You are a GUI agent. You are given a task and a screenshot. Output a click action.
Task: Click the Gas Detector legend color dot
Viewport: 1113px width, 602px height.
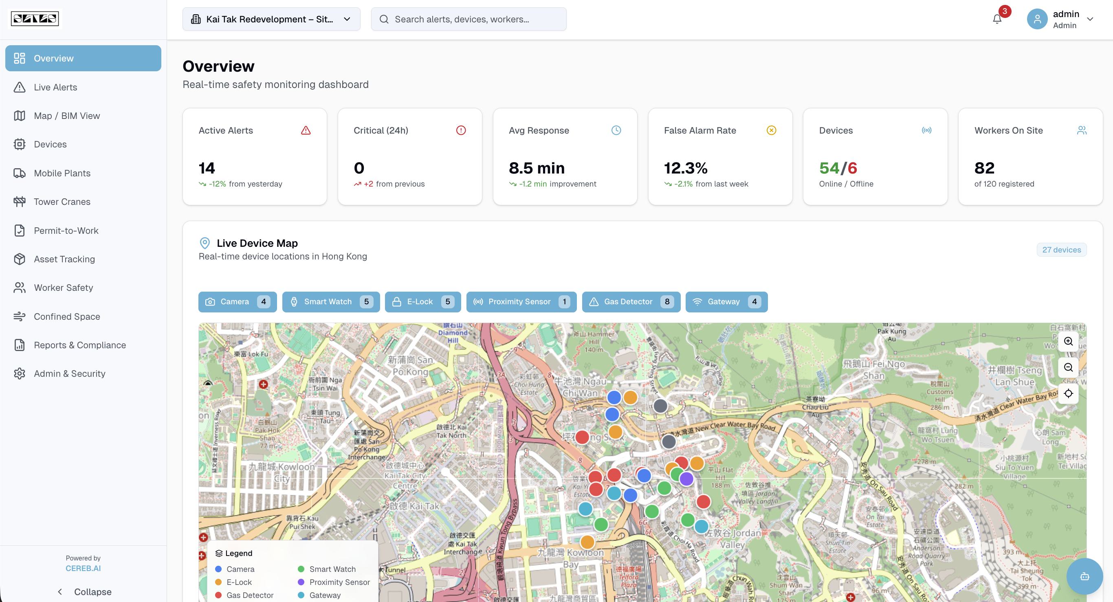click(x=219, y=595)
